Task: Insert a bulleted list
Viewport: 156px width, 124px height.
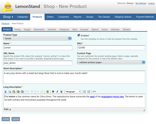Action: [84, 91]
